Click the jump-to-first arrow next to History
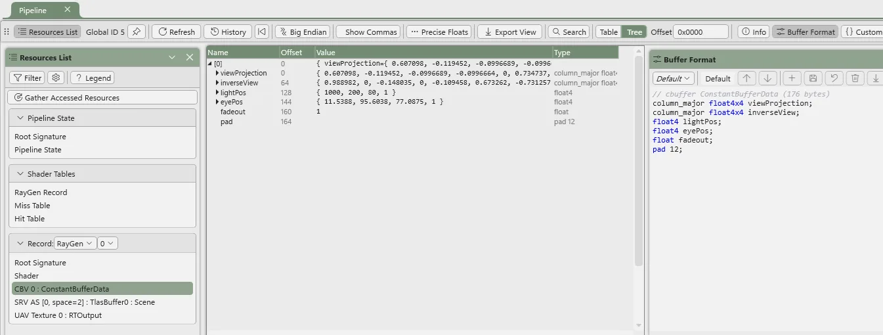Screen dimensions: 883x335 point(261,32)
